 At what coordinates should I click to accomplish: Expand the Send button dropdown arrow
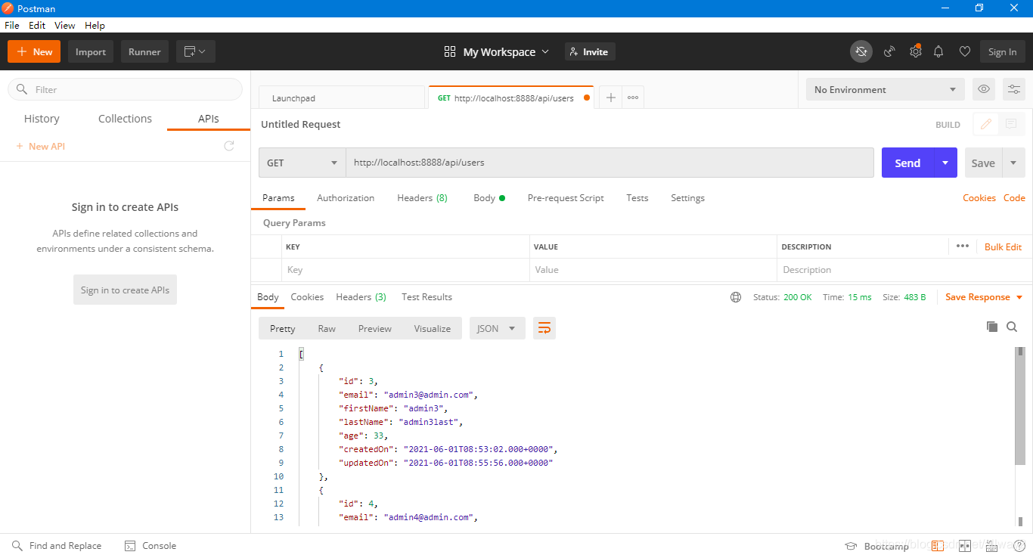(945, 163)
